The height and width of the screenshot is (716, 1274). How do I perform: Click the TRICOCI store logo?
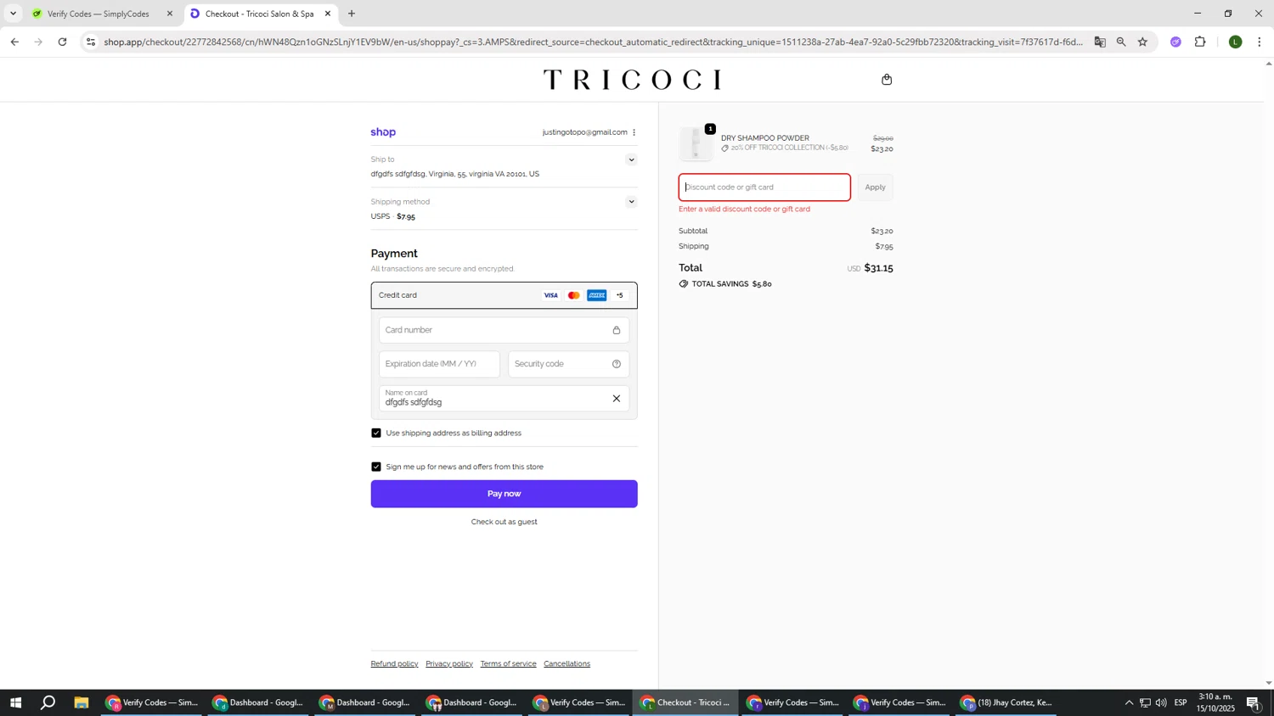pyautogui.click(x=632, y=80)
